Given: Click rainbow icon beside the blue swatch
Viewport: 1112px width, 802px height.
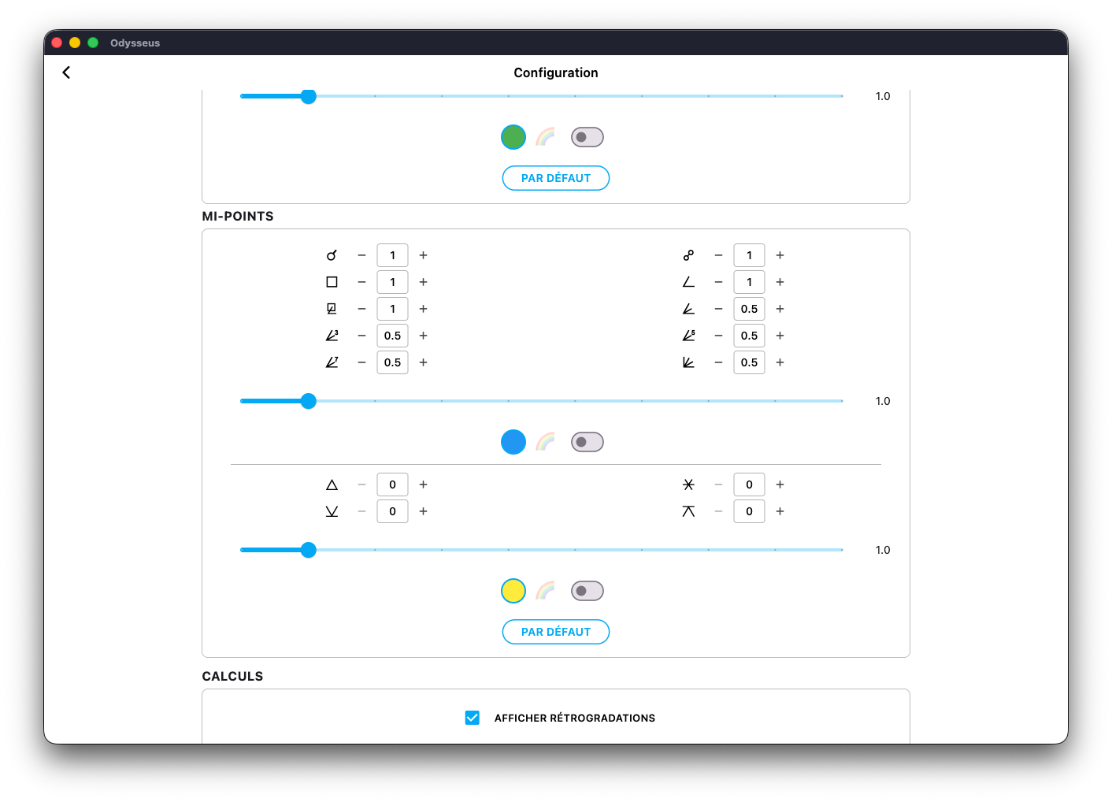Looking at the screenshot, I should point(545,442).
